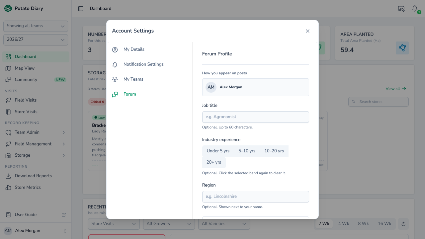Select the 4 Wk time range
The width and height of the screenshot is (425, 239).
coord(344,224)
